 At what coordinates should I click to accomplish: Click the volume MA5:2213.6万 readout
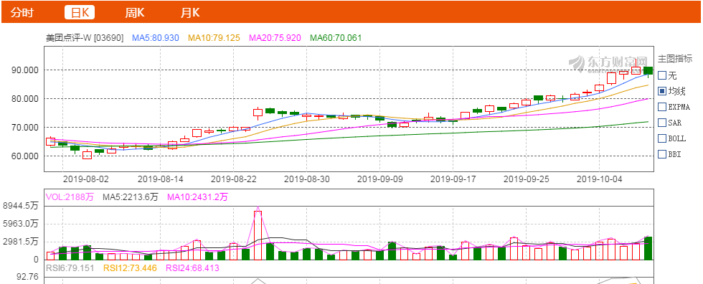pos(131,197)
